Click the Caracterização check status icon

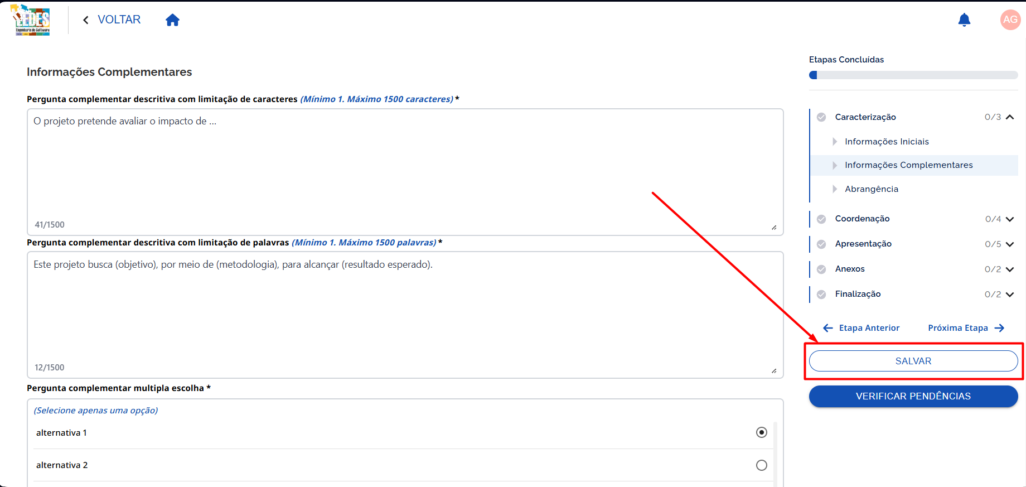pos(821,117)
